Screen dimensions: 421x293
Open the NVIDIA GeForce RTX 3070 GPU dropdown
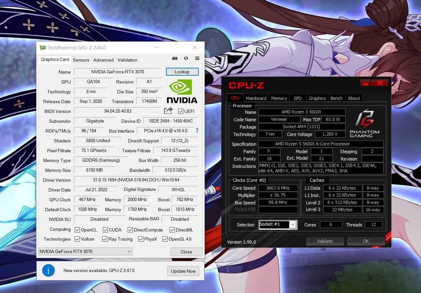coord(85,251)
